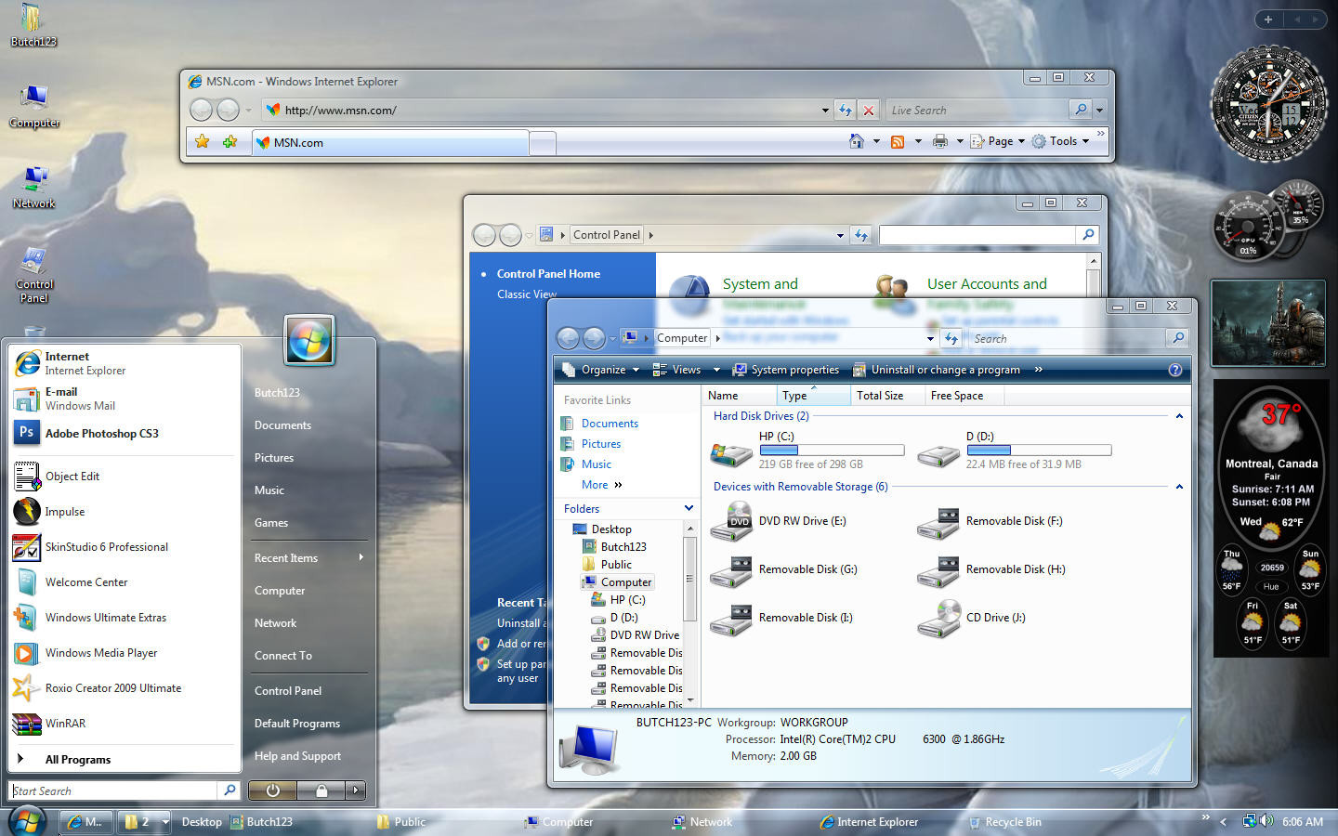Click the Print icon in IE toolbar
The image size is (1338, 836).
click(x=940, y=141)
